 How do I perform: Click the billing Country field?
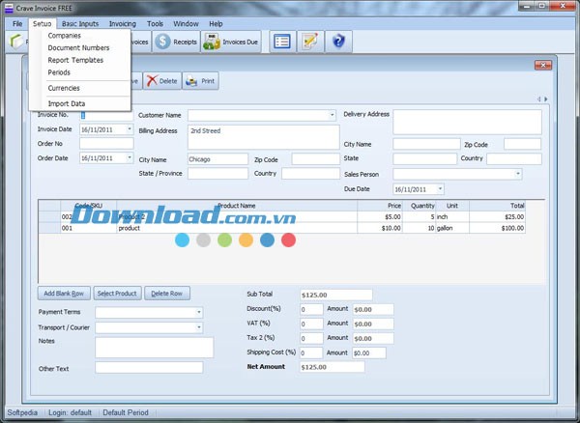pyautogui.click(x=310, y=174)
